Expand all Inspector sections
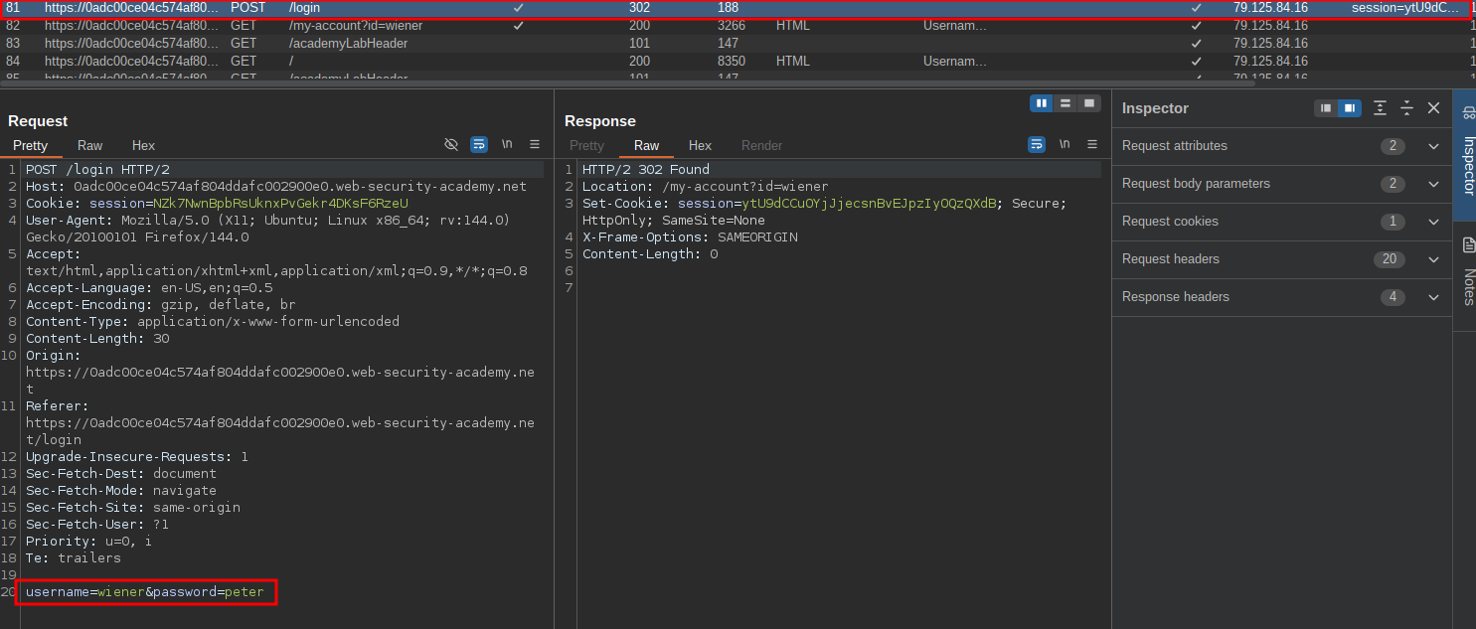This screenshot has height=629, width=1476. [x=1380, y=108]
